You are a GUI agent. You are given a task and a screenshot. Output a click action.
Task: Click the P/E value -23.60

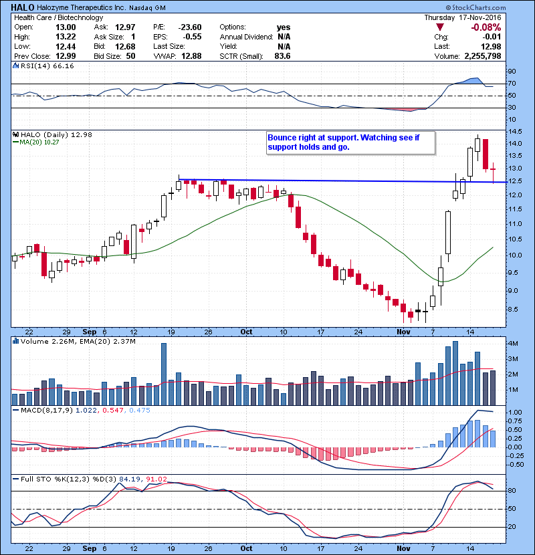[190, 27]
